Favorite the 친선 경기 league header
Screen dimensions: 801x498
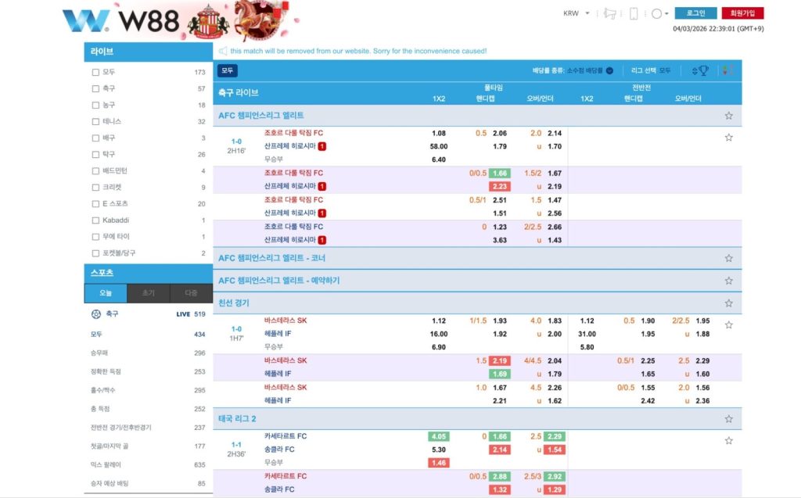(x=729, y=303)
